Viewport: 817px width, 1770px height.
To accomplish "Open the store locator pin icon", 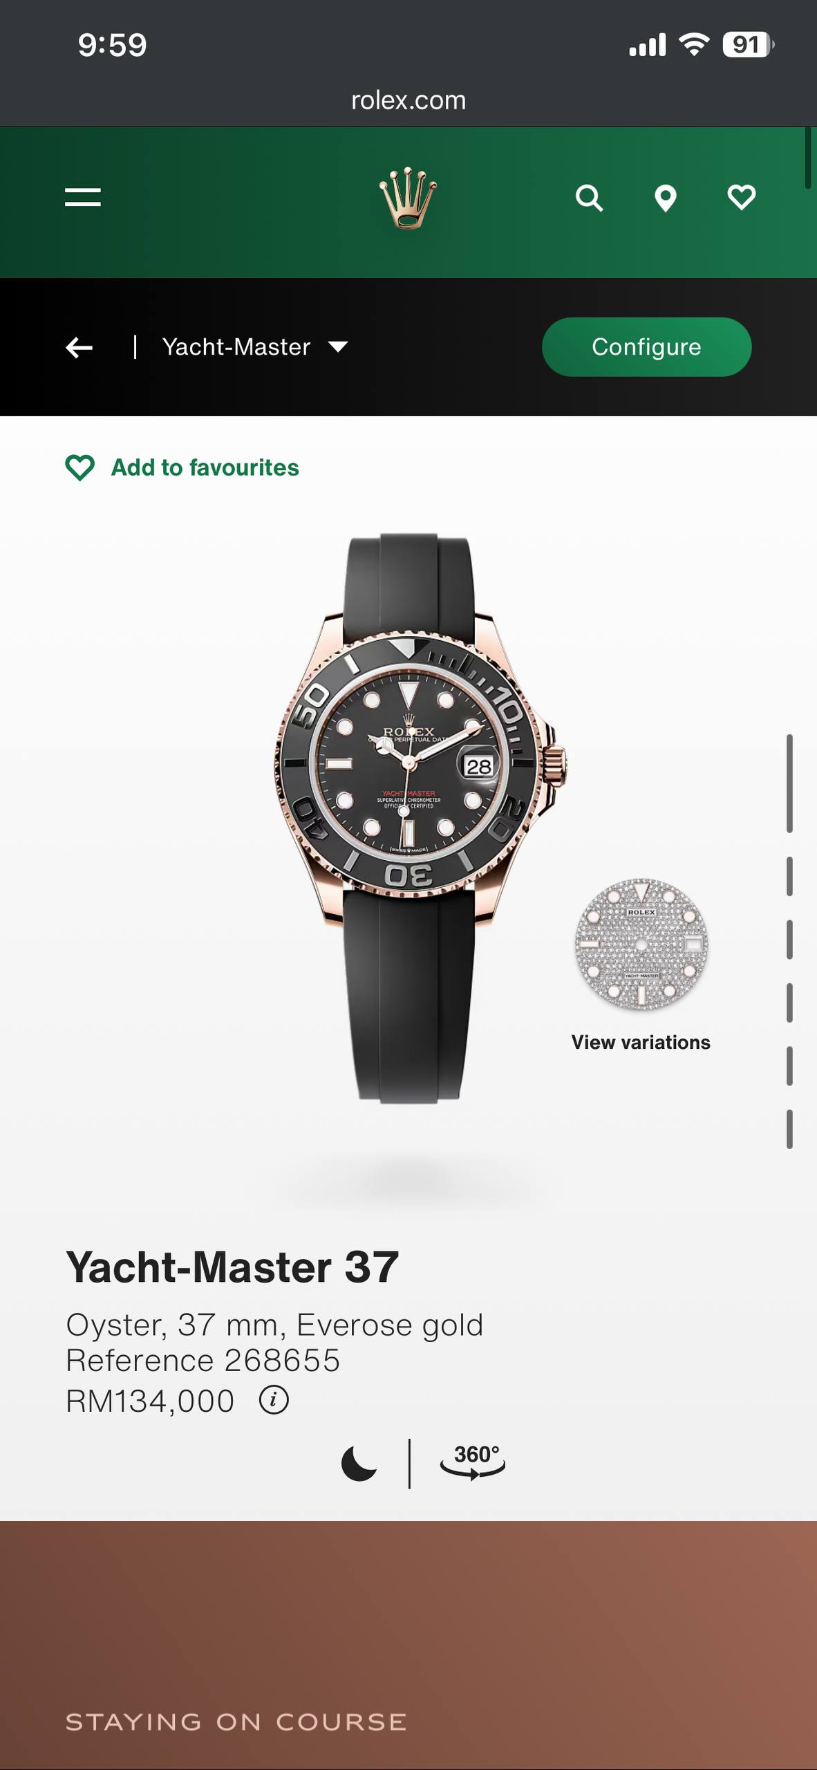I will point(666,198).
